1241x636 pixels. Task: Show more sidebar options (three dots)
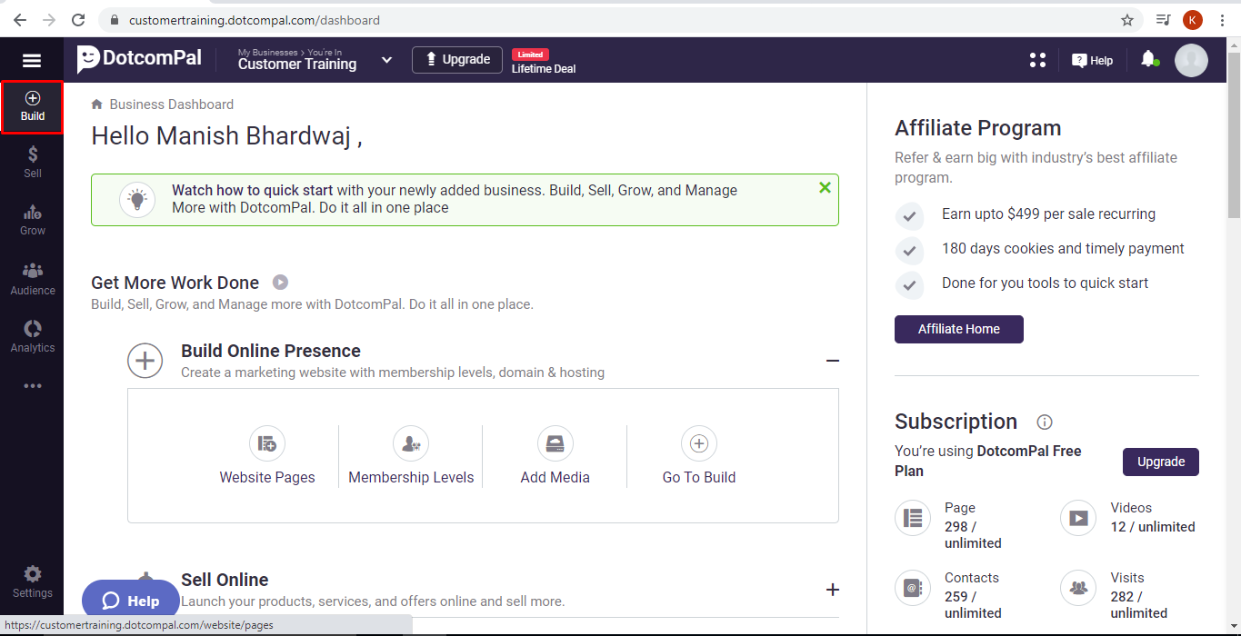[33, 386]
